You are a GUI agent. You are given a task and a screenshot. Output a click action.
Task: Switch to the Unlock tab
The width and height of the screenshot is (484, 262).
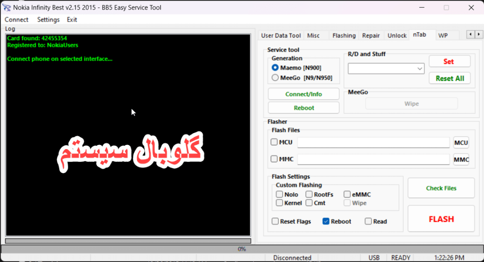click(x=397, y=35)
